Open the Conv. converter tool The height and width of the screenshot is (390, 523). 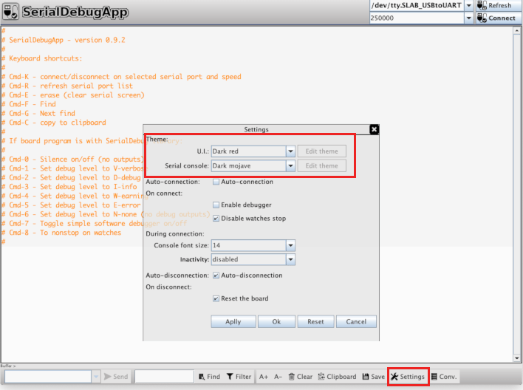click(x=444, y=377)
